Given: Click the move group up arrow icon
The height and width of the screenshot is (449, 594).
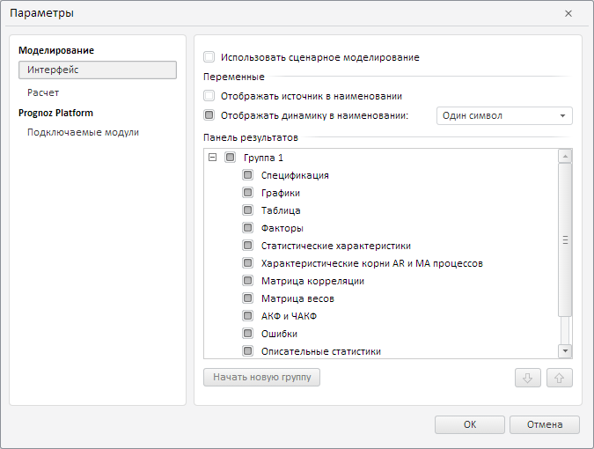Looking at the screenshot, I should 559,378.
